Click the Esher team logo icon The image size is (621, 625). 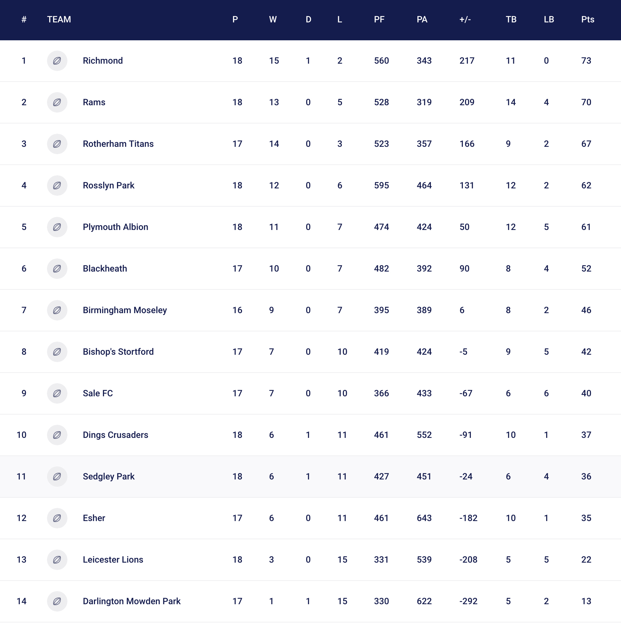coord(57,518)
